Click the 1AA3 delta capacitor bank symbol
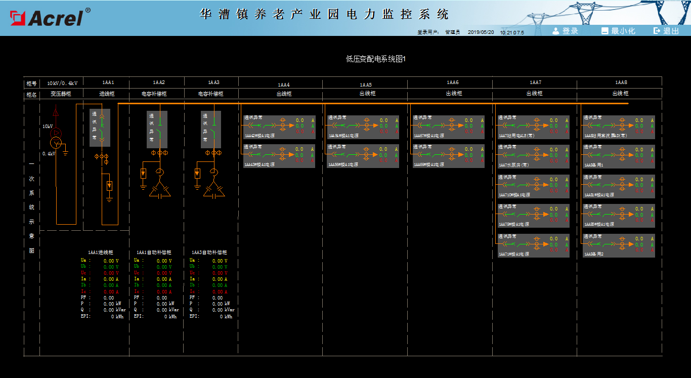The width and height of the screenshot is (691, 378). click(x=214, y=191)
